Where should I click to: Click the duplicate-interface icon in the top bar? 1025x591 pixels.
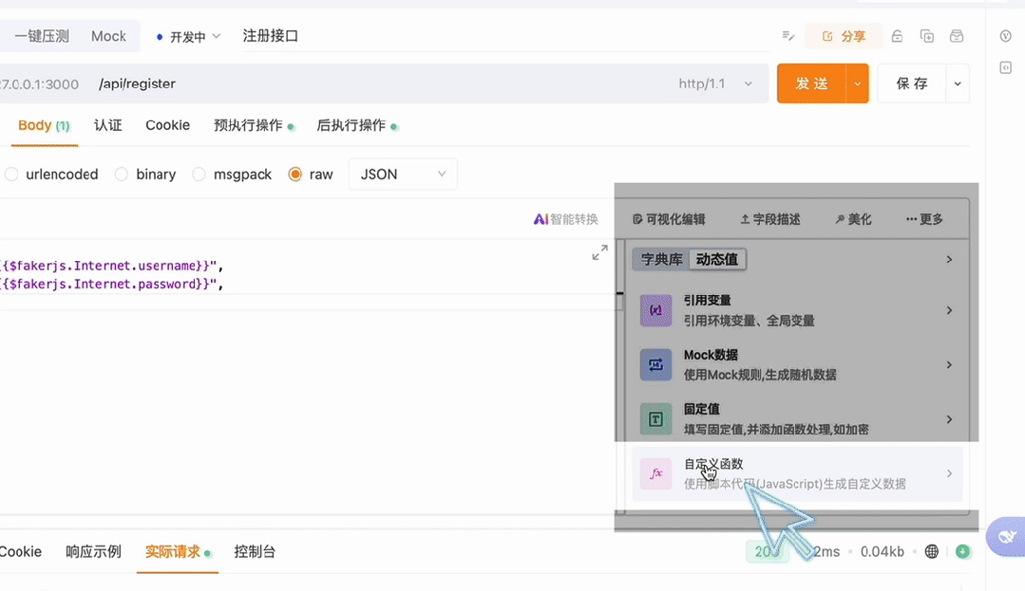pyautogui.click(x=926, y=35)
